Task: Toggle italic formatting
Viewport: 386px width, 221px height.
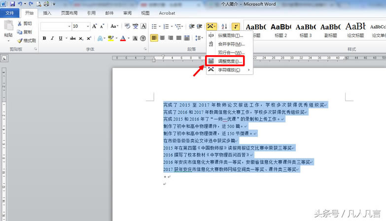Action: (53, 38)
